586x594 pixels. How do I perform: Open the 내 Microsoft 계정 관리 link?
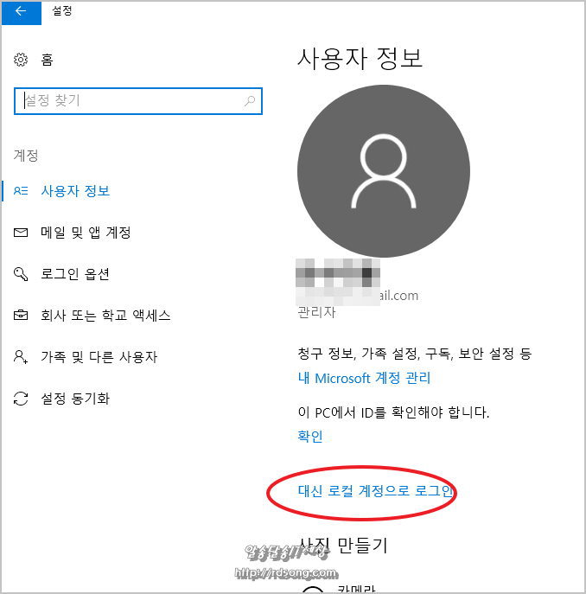364,378
